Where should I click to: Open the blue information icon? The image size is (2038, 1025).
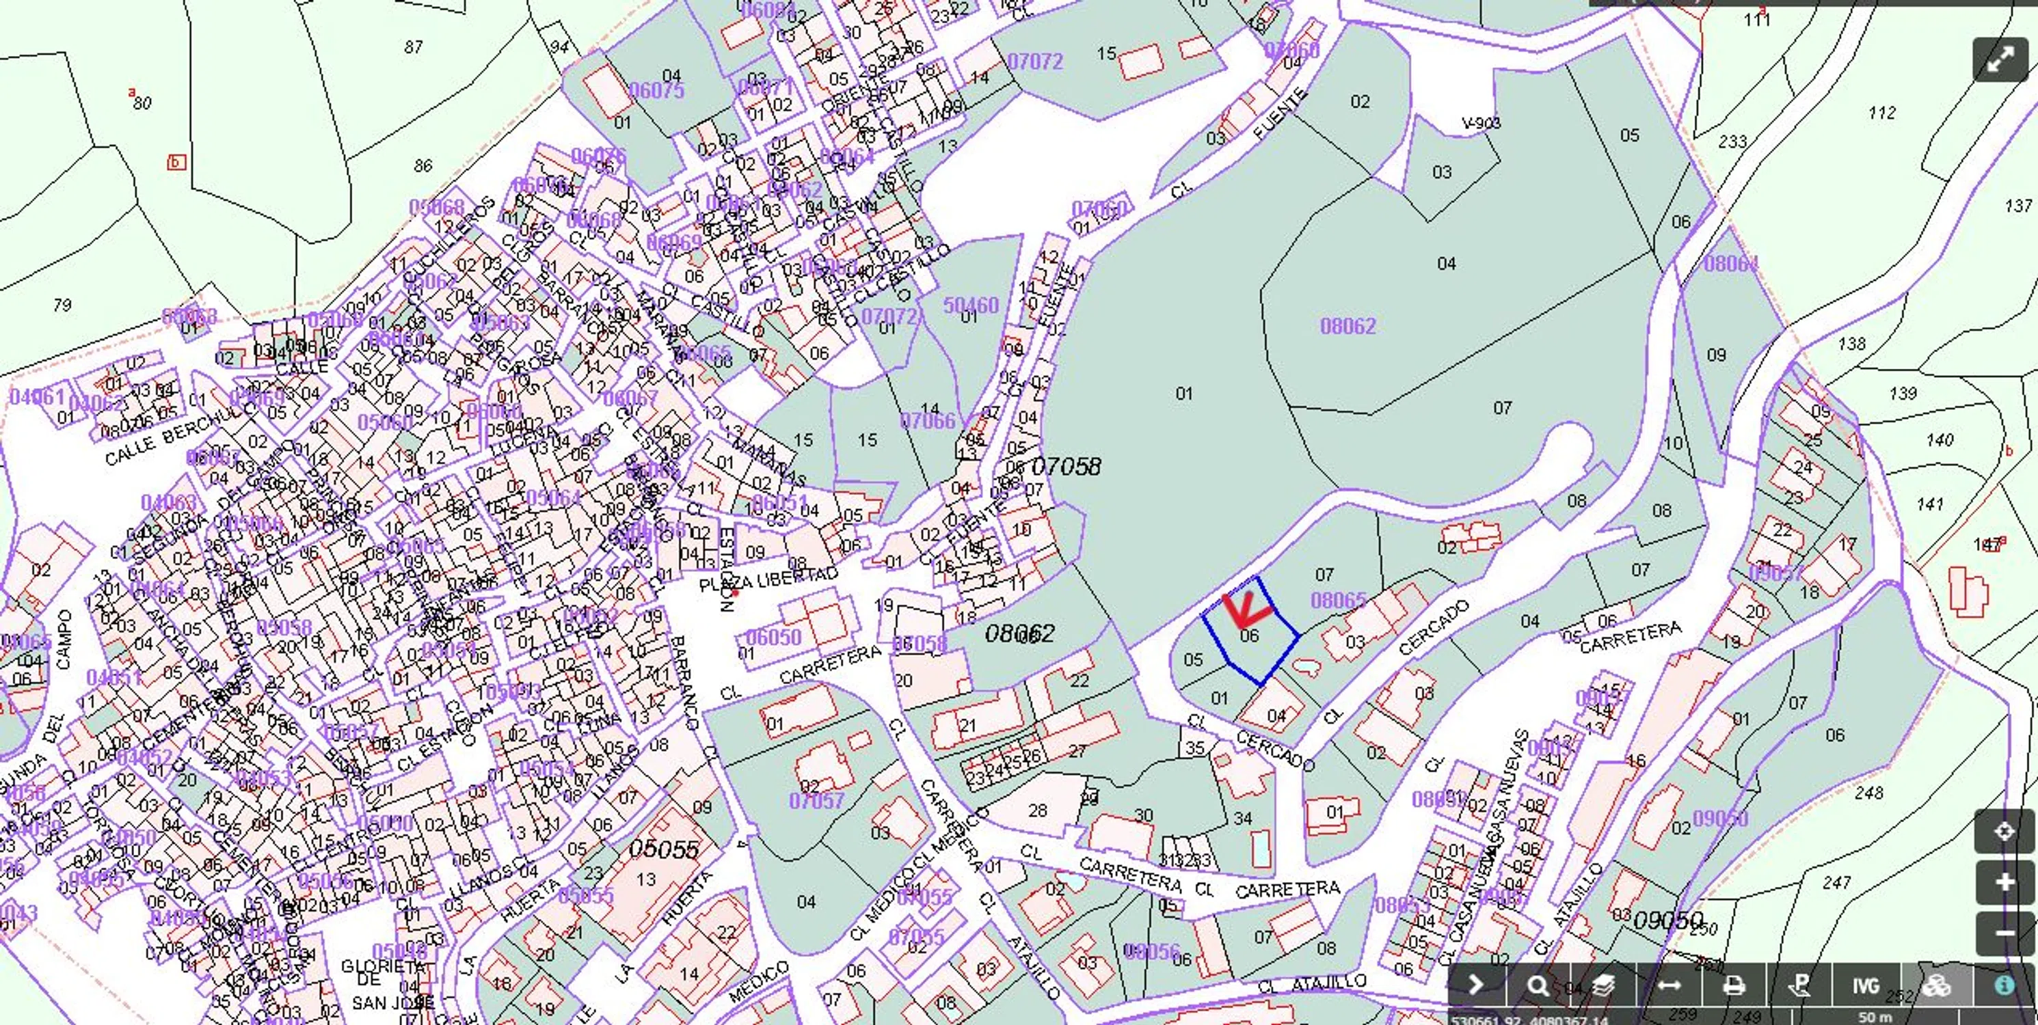coord(2004,985)
